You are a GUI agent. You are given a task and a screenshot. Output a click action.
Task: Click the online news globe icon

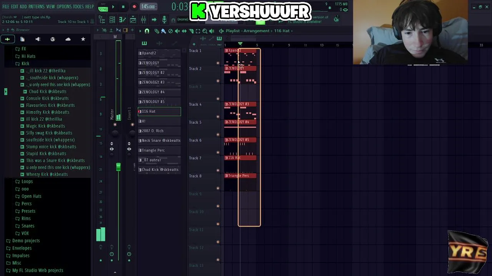337,19
